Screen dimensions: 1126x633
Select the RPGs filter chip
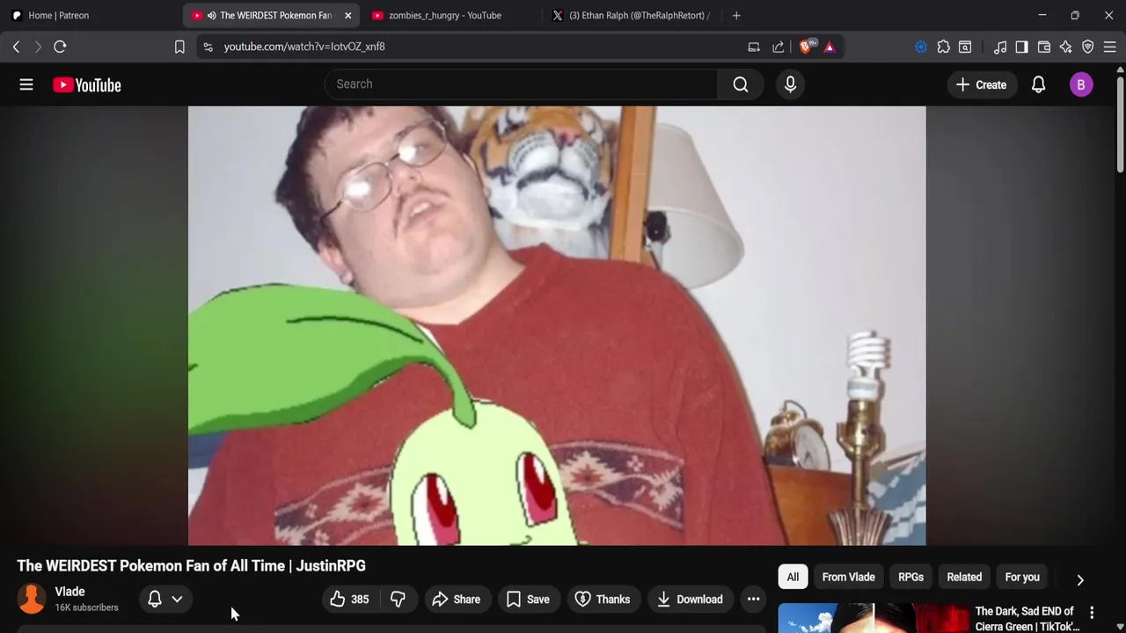[910, 577]
